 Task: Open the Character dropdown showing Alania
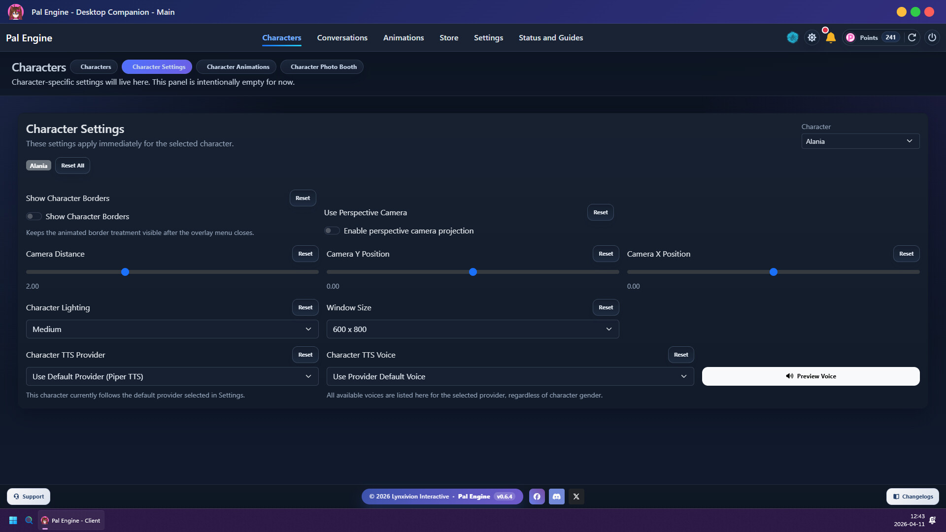(x=860, y=141)
